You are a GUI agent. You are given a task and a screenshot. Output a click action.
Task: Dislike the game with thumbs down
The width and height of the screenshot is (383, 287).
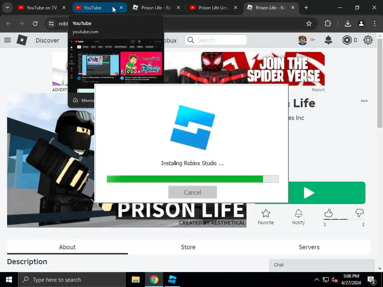[x=359, y=213]
